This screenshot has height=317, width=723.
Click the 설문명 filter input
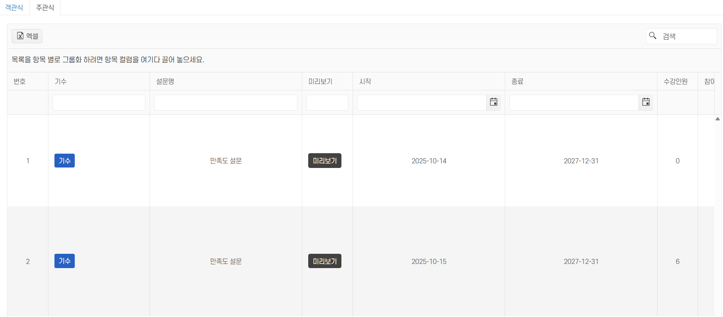click(x=226, y=102)
